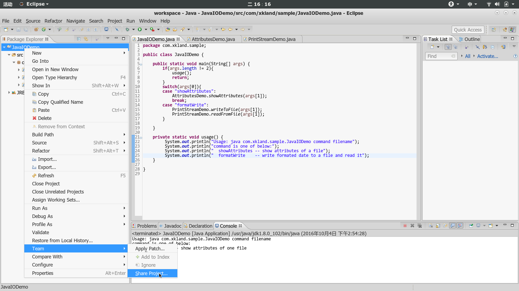Switch to the Problems tab
The width and height of the screenshot is (519, 291).
coord(145,226)
